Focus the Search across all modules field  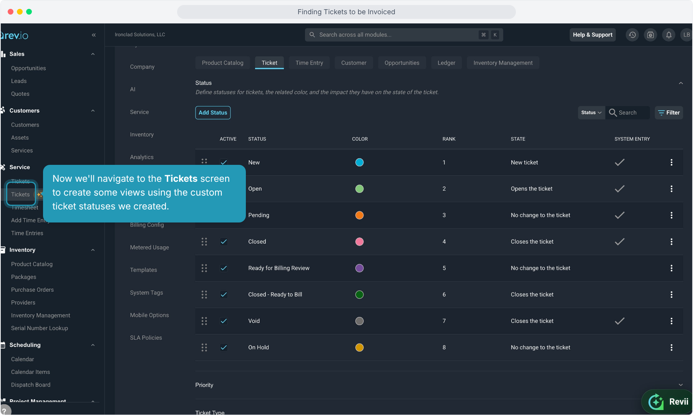coord(404,35)
